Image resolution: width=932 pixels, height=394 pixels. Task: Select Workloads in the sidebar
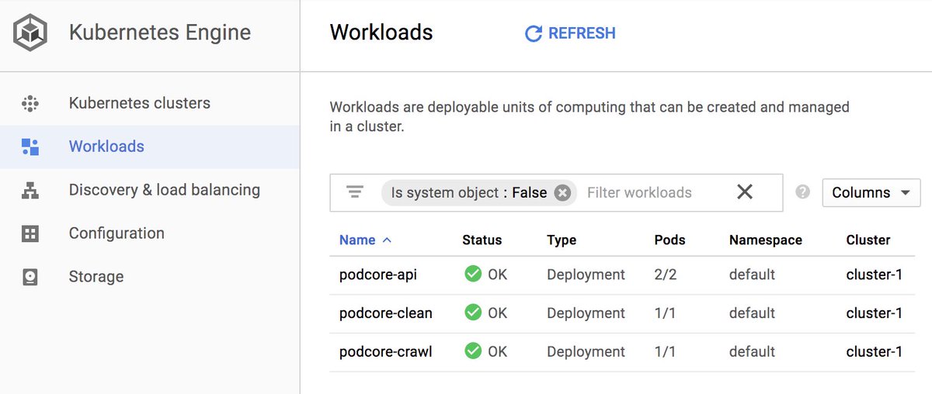tap(106, 147)
